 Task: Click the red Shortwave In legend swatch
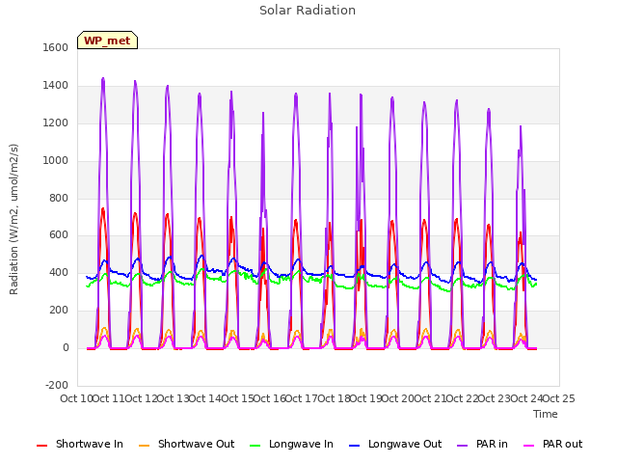pos(41,446)
